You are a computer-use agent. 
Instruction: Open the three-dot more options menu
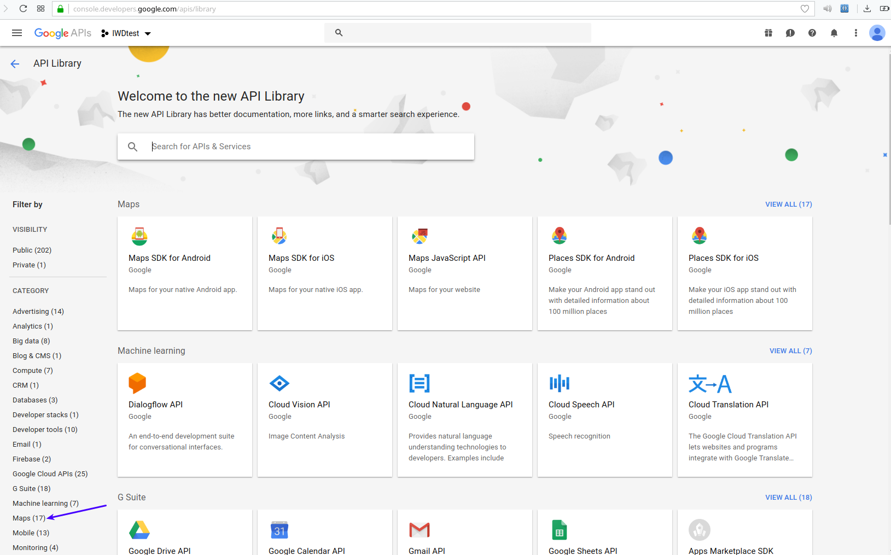pyautogui.click(x=856, y=33)
